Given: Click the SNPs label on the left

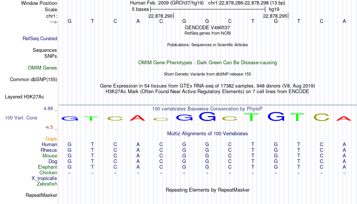Looking at the screenshot, I should 51,56.
